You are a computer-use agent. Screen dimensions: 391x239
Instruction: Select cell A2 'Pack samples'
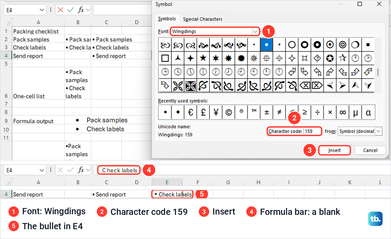[38, 39]
